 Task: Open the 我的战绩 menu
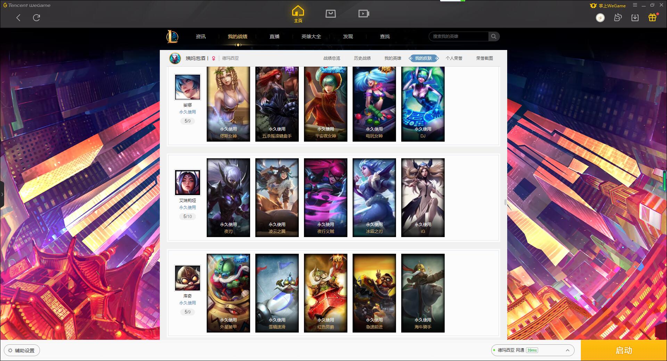pyautogui.click(x=238, y=36)
